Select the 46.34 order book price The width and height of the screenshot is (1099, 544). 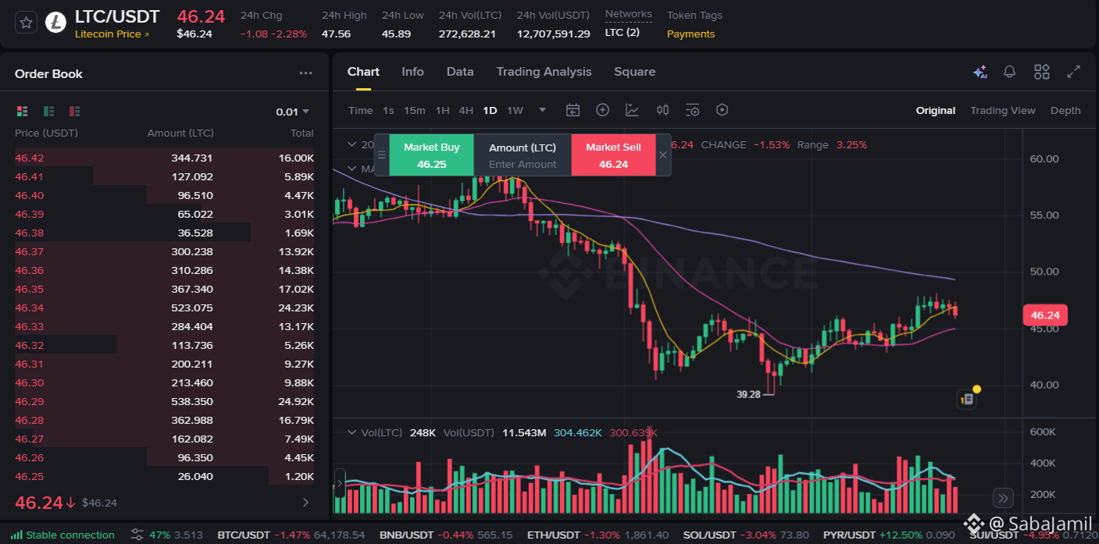pos(30,308)
